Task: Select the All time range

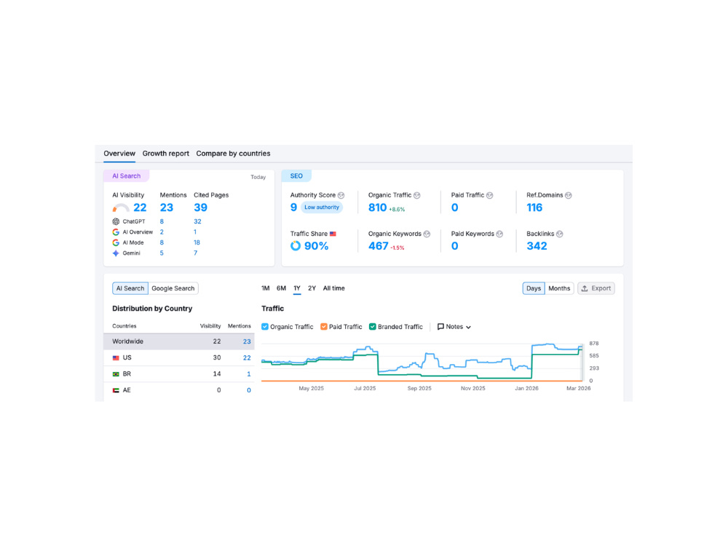Action: pos(334,288)
